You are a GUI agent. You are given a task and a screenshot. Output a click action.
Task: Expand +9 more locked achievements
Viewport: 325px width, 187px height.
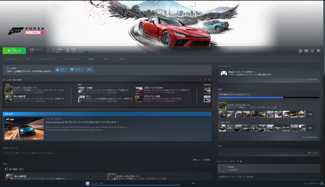point(310,128)
